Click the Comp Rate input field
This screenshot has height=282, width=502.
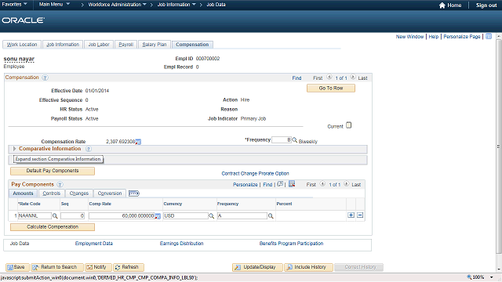[x=122, y=216]
